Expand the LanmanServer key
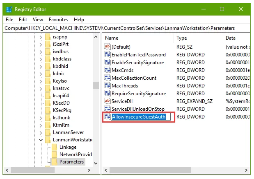Viewport: 254px width, 179px height. point(41,133)
